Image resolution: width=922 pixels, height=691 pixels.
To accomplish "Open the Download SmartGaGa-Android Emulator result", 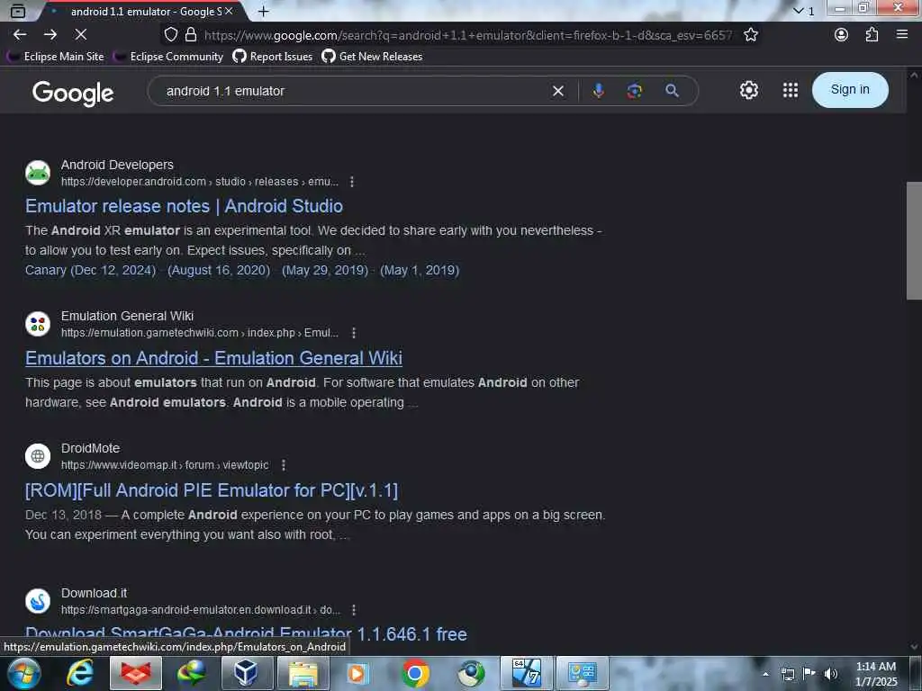I will click(247, 633).
